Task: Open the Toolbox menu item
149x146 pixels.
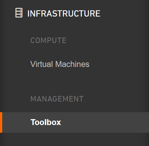Action: pyautogui.click(x=46, y=122)
